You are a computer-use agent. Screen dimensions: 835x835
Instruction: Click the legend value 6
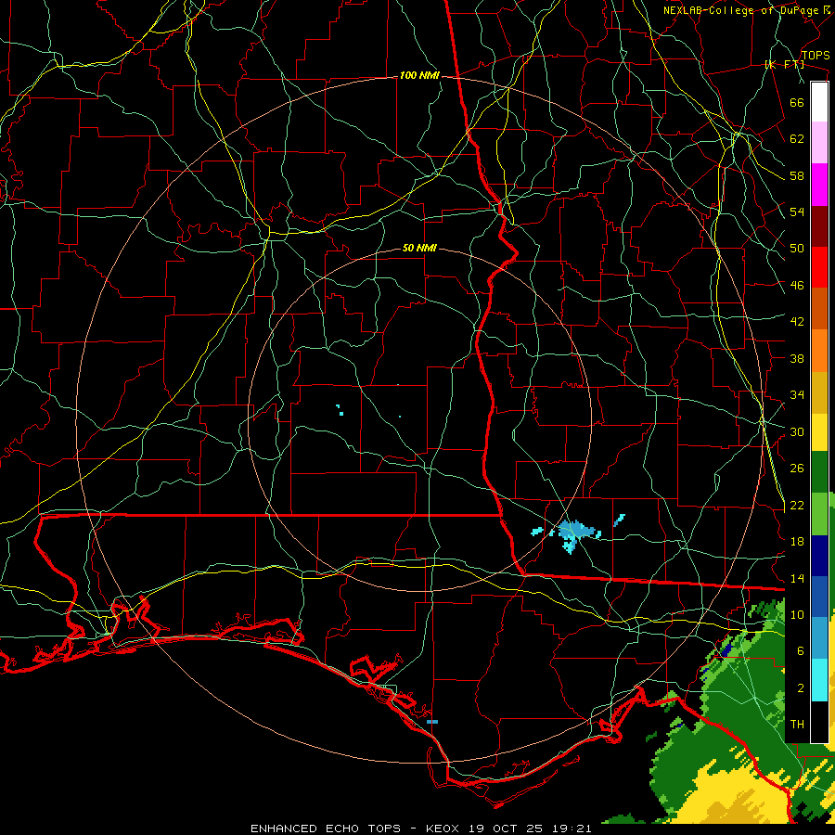point(801,651)
